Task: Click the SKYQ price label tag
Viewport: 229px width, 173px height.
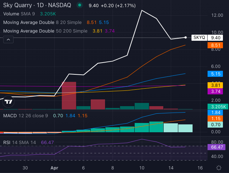Action: (199, 38)
